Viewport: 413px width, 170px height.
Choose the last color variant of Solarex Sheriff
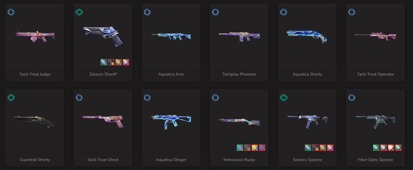coord(126,62)
